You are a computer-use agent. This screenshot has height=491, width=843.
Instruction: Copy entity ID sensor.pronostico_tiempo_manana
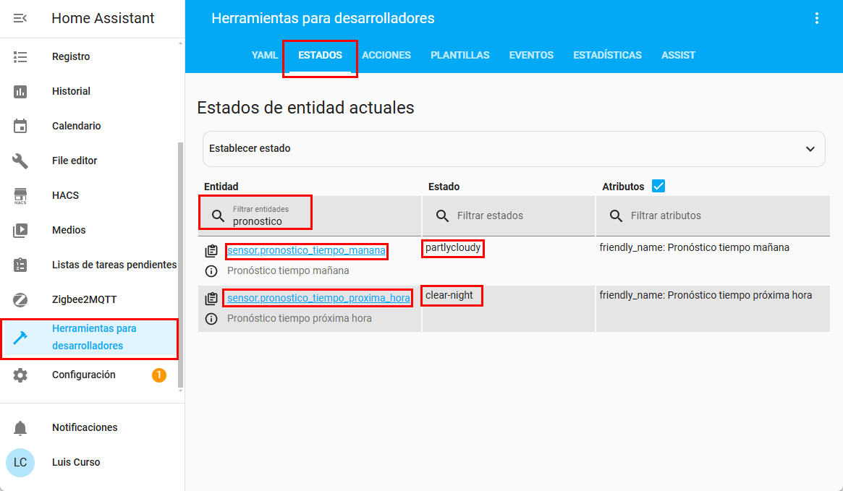tap(211, 251)
